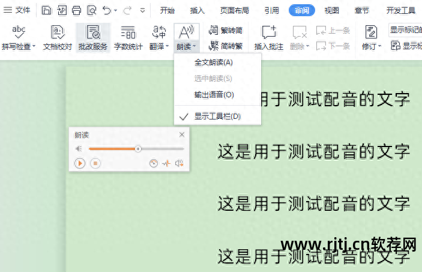This screenshot has width=422, height=272.
Task: Stop playback in 朗读 panel
Action: click(x=95, y=163)
